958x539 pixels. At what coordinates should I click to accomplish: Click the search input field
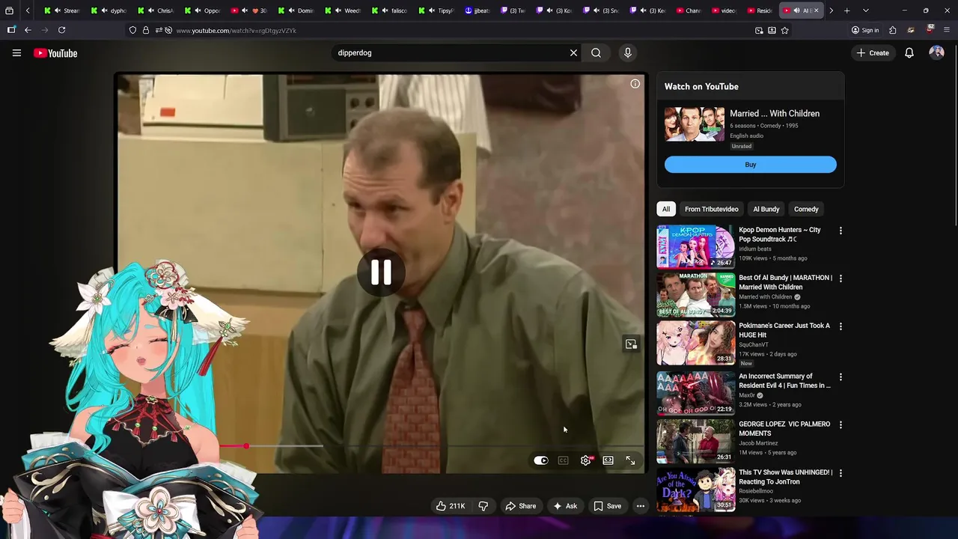449,53
